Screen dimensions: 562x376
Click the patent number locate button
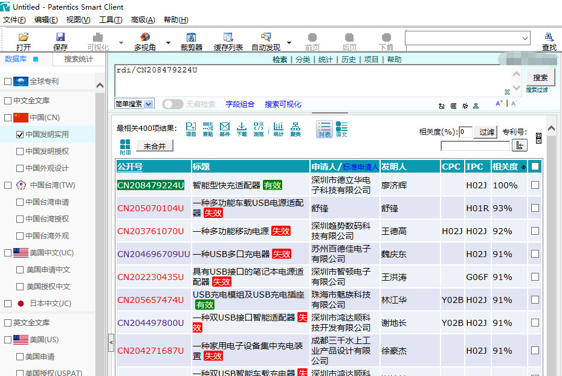click(x=520, y=145)
